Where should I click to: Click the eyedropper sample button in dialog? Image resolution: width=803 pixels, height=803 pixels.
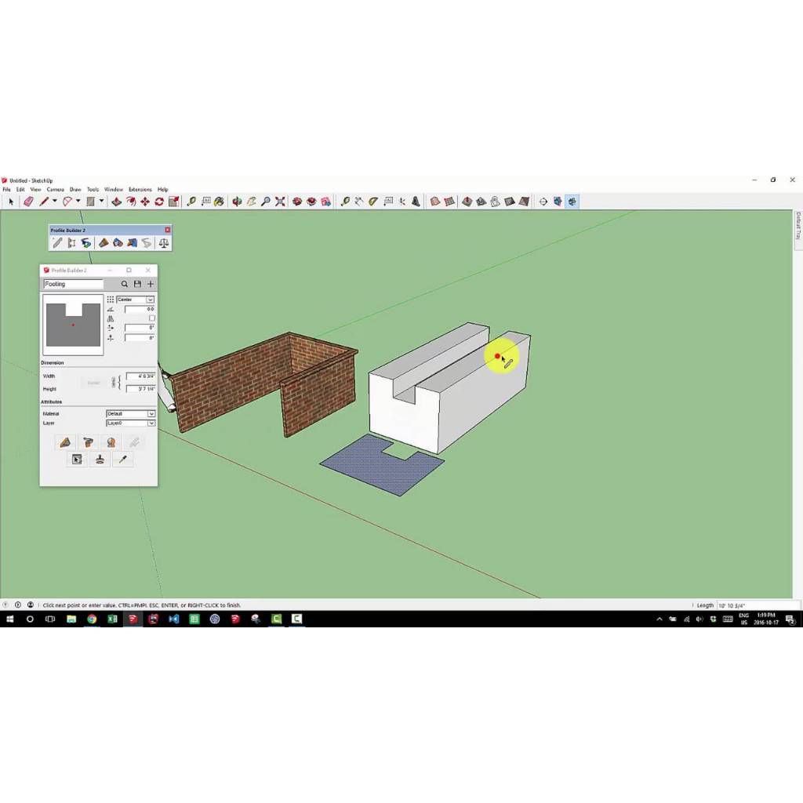123,460
